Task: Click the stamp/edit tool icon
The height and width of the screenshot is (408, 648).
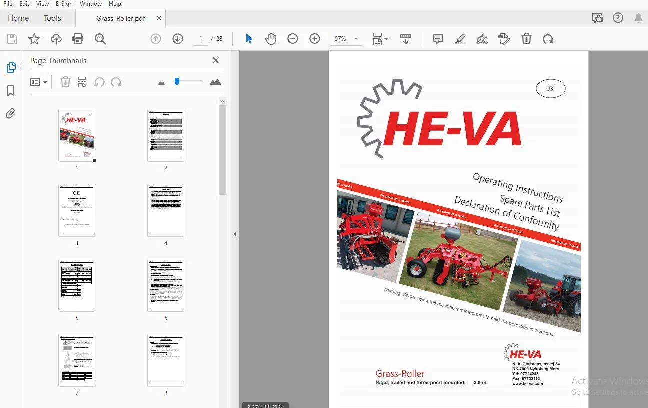Action: (504, 39)
